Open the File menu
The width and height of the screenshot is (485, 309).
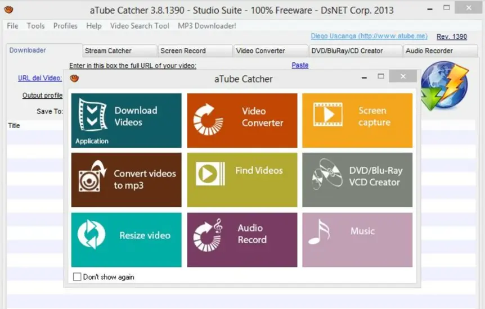click(12, 26)
